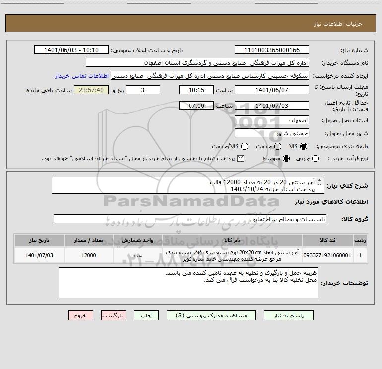Click the گروه کالا field تاسیسات و مصالح ساختمانی
Viewport: 382px width, 369px height.
tap(190, 219)
